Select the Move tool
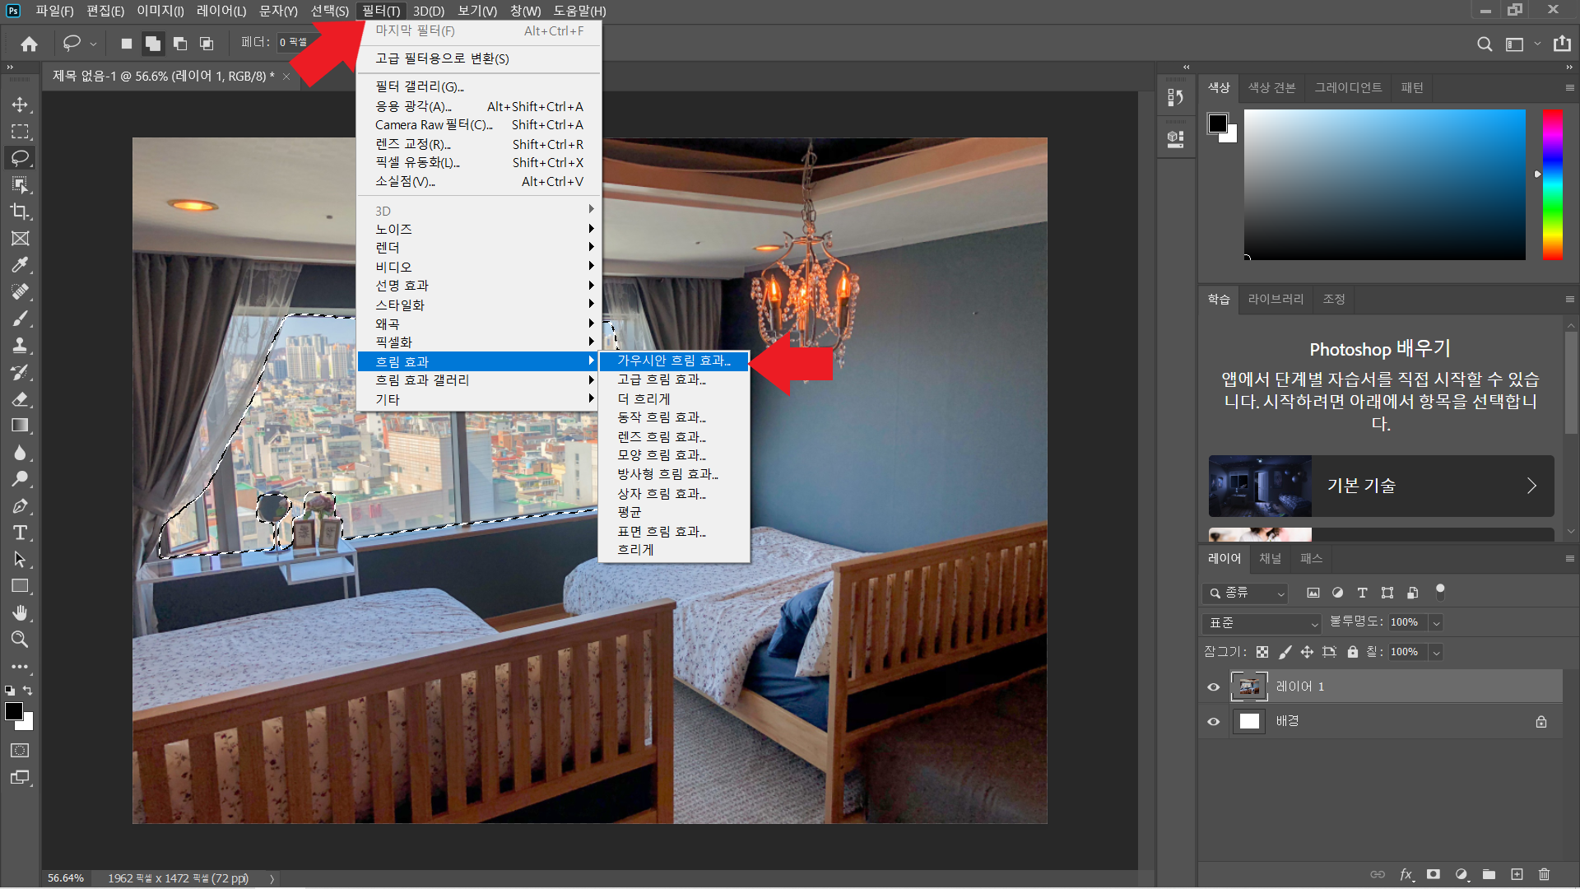The width and height of the screenshot is (1580, 889). 20,105
